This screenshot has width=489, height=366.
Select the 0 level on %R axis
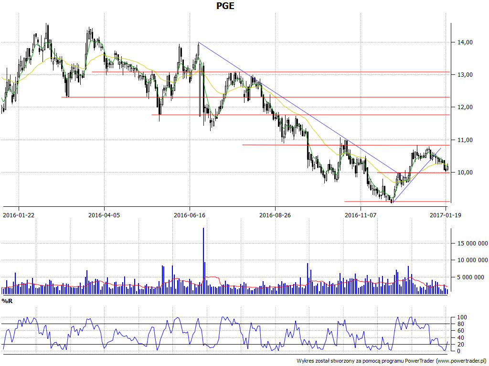pyautogui.click(x=459, y=351)
